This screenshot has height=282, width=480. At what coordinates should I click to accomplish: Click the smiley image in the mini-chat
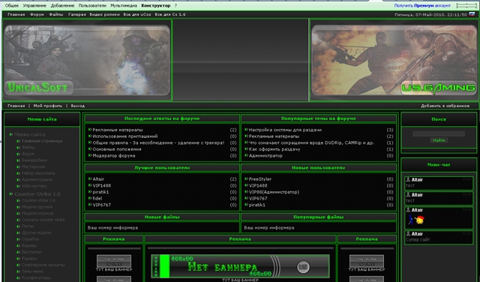415,219
